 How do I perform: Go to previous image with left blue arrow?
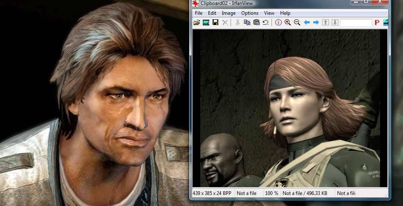click(x=307, y=23)
